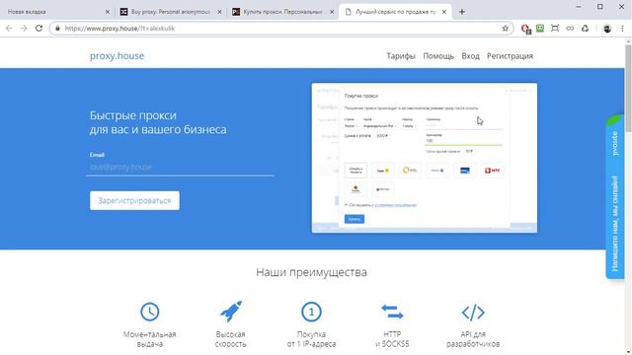Screen dimensions: 632x355
Task: Close the Лучший сервис tab
Action: [x=444, y=12]
